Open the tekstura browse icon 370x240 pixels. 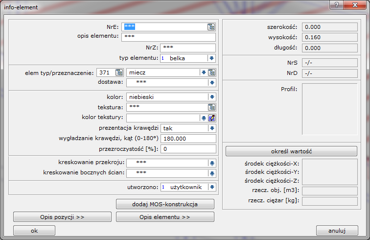[211, 107]
